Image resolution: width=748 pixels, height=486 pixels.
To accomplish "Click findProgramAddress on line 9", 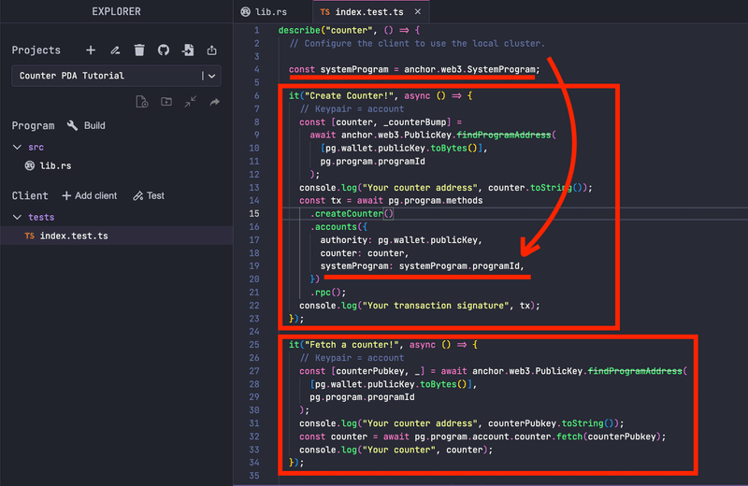I will pyautogui.click(x=503, y=135).
